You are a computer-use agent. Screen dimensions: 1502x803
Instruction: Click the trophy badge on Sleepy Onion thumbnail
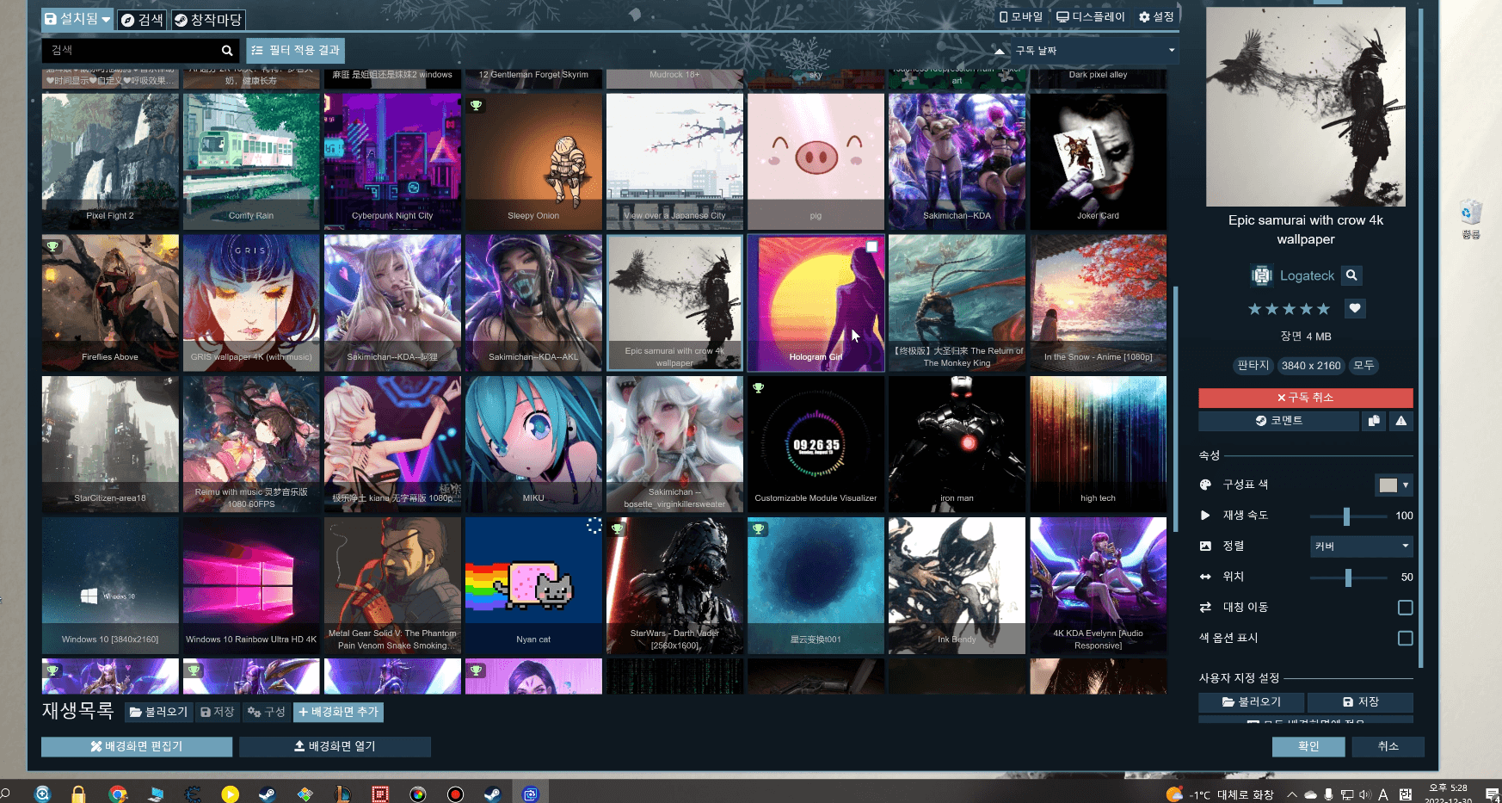[x=476, y=105]
